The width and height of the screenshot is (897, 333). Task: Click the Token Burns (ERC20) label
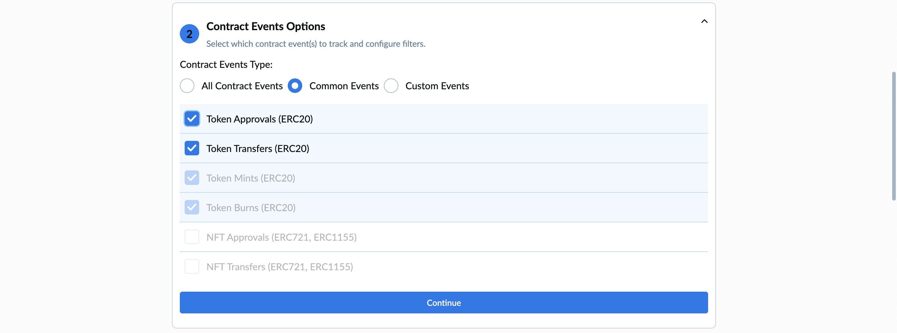[251, 208]
